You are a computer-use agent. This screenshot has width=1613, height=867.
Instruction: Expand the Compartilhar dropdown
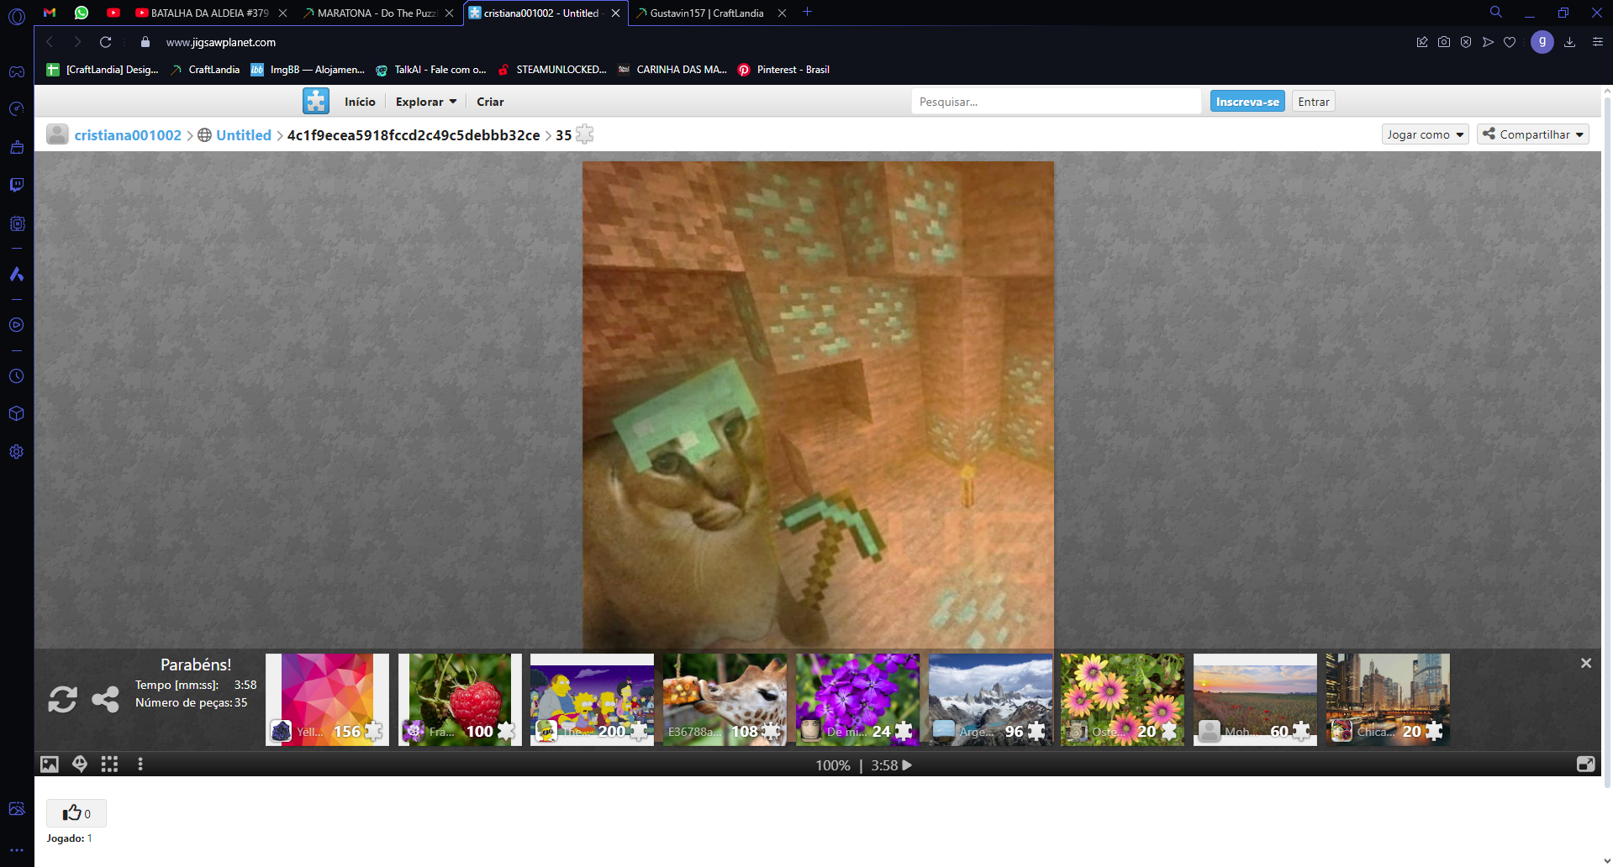coord(1533,134)
